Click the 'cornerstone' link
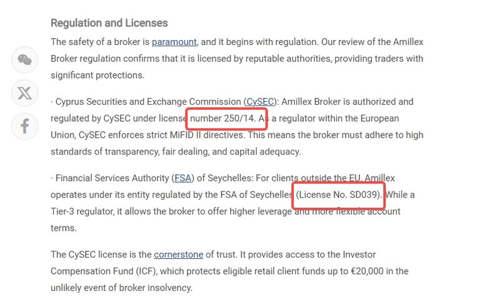500x307 pixels. tap(179, 255)
